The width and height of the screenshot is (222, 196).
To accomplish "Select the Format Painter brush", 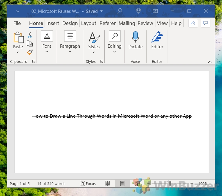I will [30, 52].
